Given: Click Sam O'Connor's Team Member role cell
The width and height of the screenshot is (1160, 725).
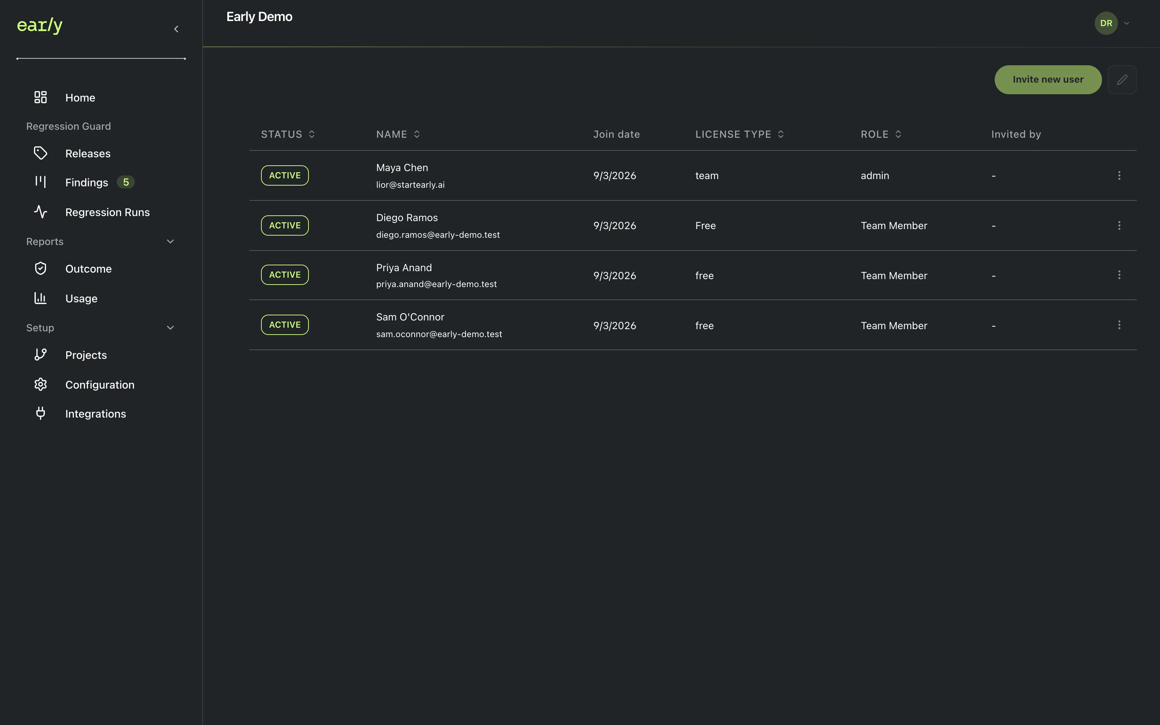Looking at the screenshot, I should [x=894, y=326].
